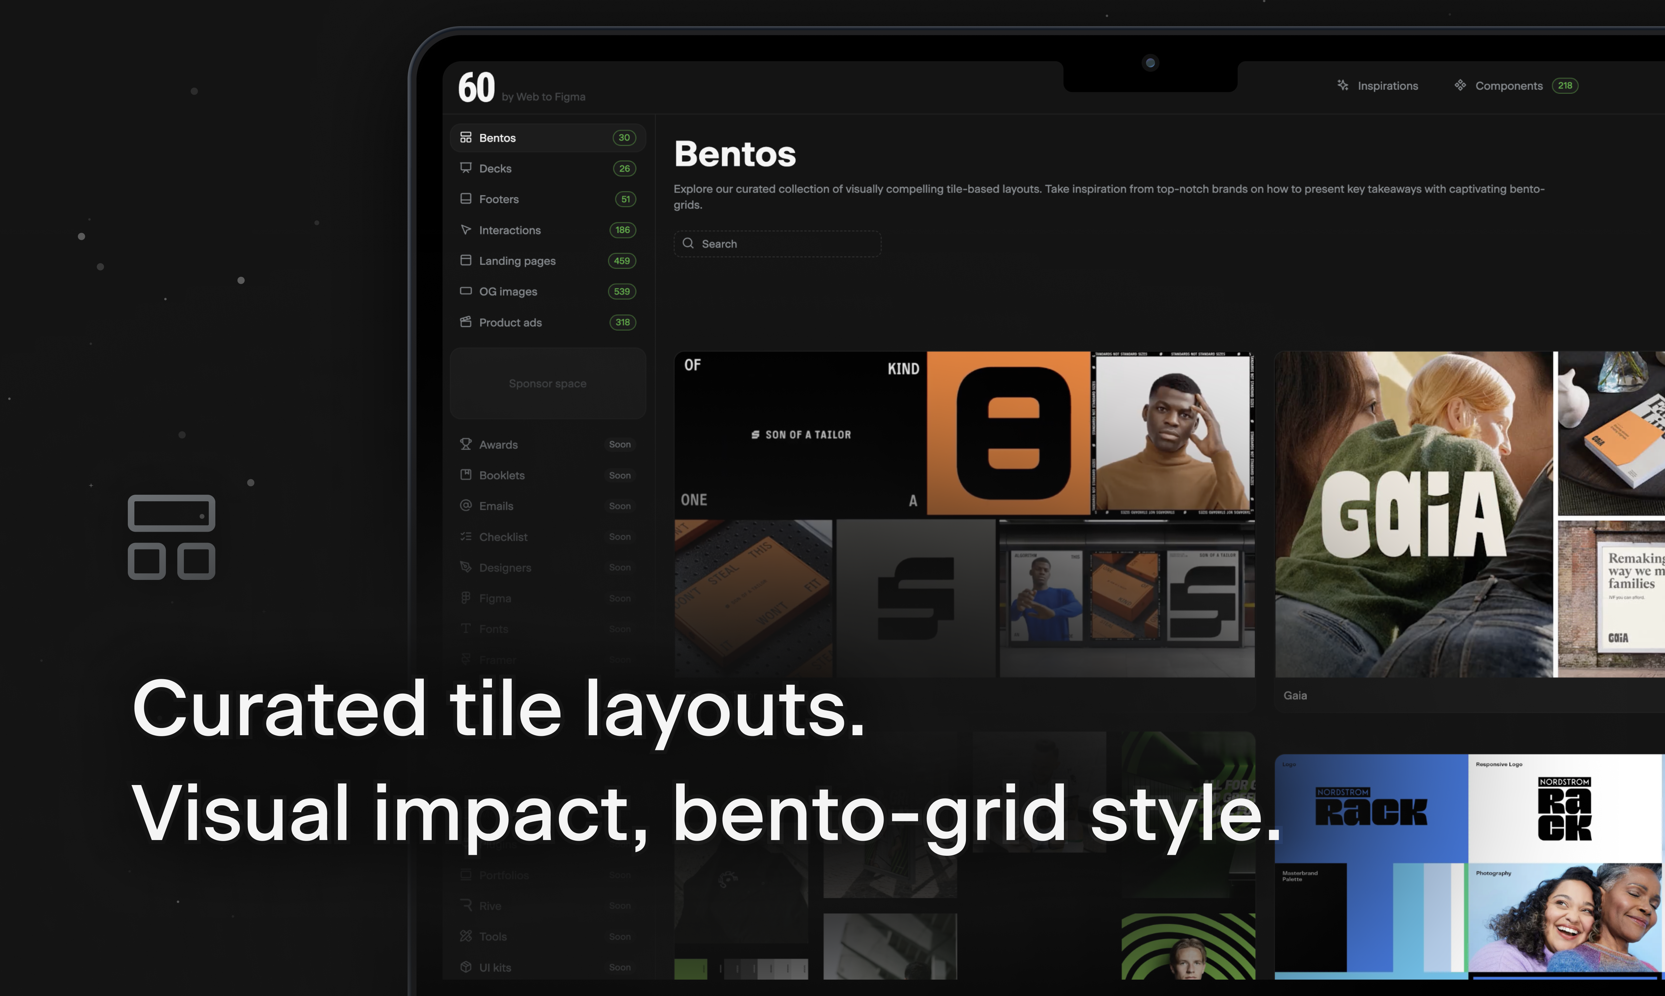Click the Fonts T icon

point(465,629)
